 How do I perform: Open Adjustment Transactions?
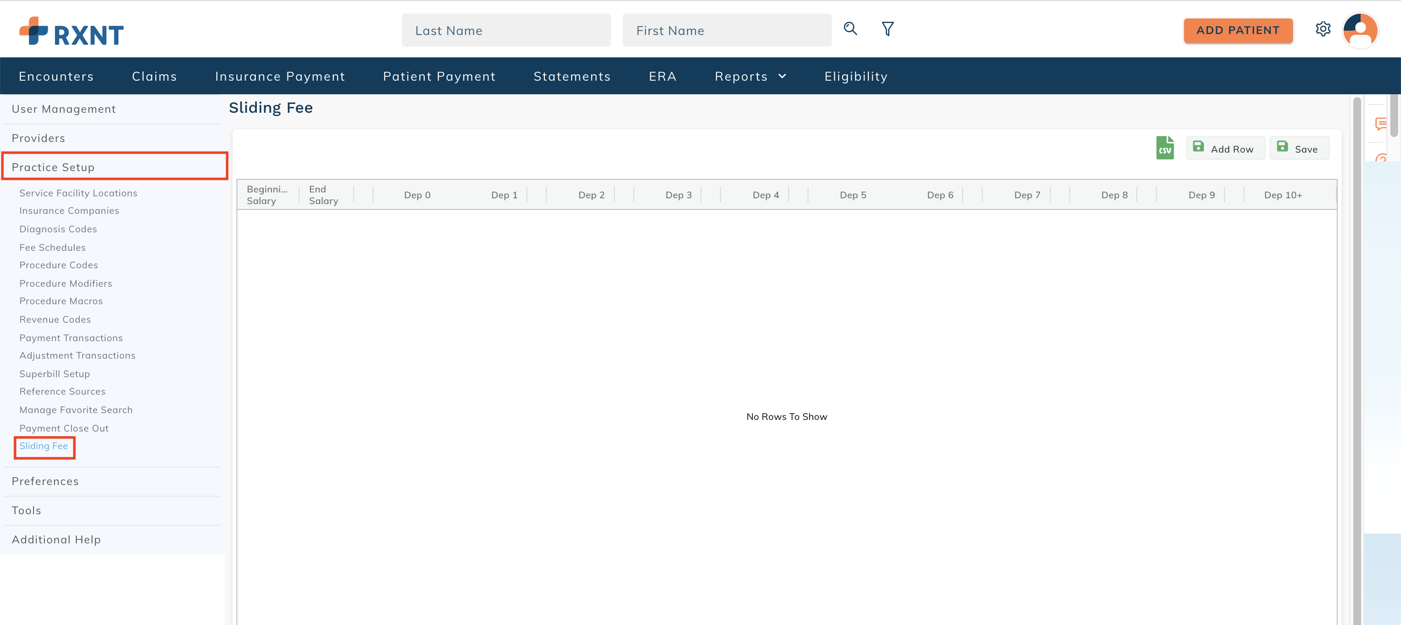(77, 355)
